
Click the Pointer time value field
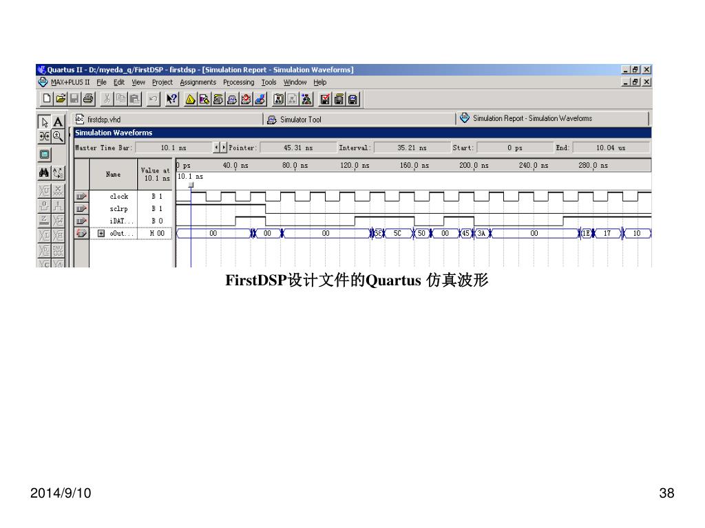[x=298, y=148]
